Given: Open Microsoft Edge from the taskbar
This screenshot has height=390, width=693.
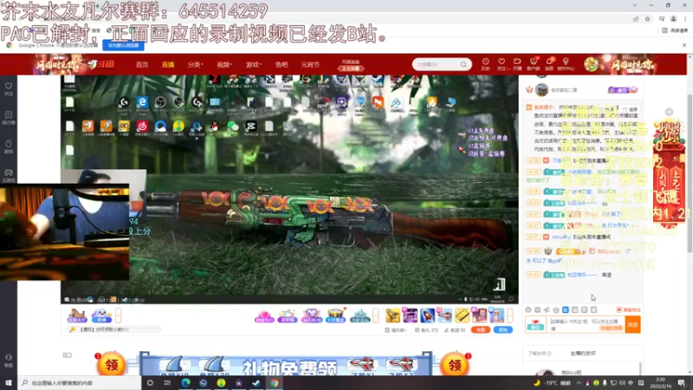Looking at the screenshot, I should 185,383.
